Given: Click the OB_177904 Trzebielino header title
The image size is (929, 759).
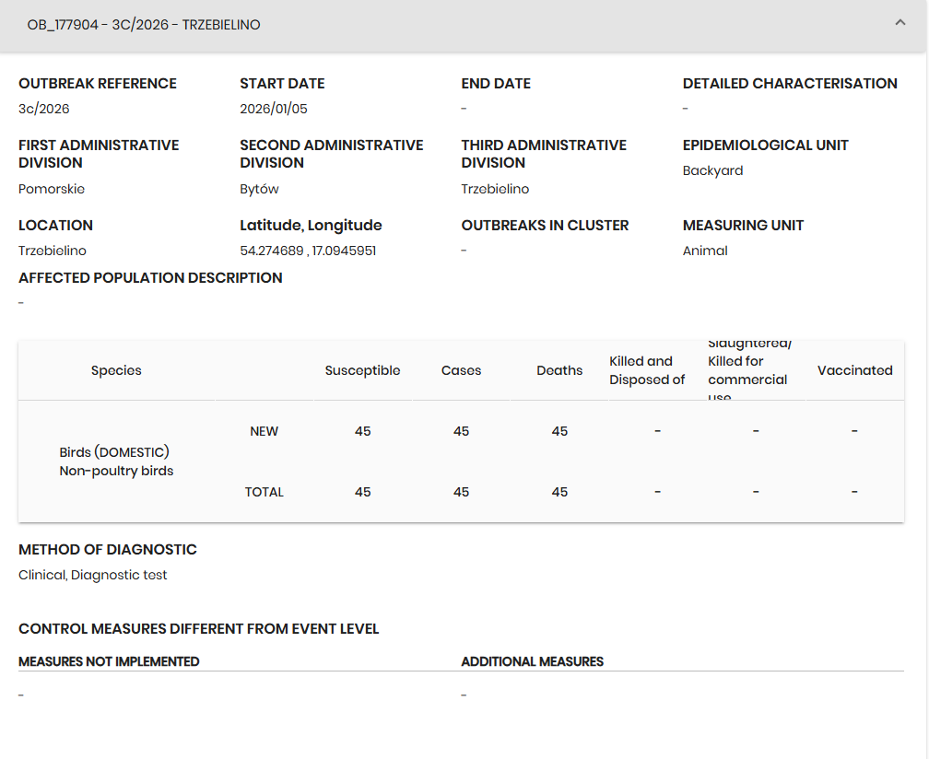Looking at the screenshot, I should point(144,25).
